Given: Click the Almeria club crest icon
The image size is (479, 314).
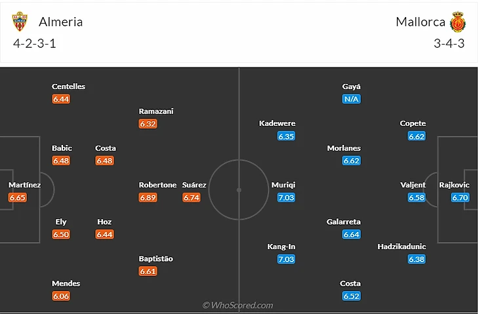Looking at the screenshot, I should (x=21, y=22).
